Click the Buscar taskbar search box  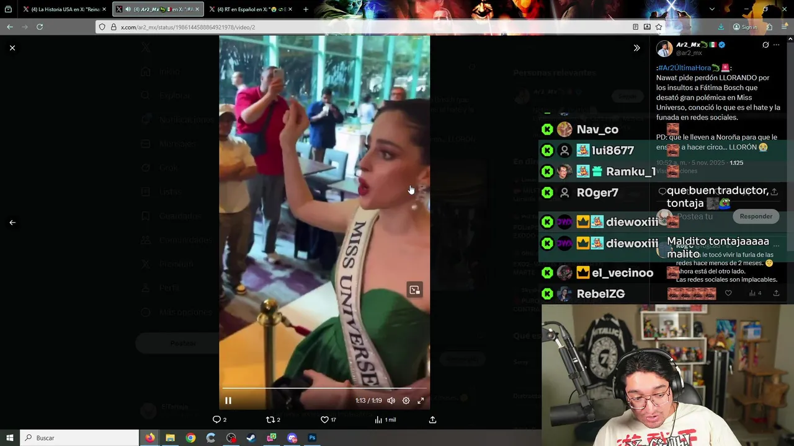(x=79, y=438)
